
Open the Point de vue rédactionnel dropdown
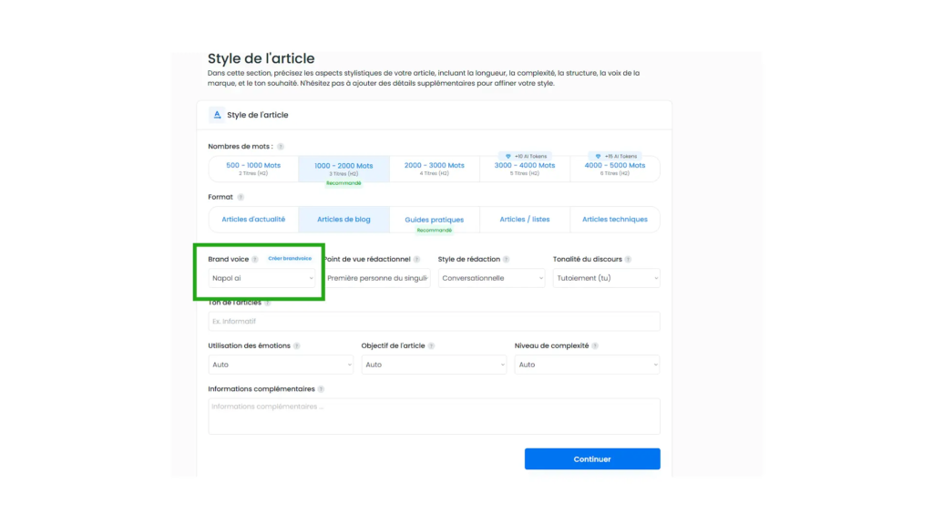coord(377,278)
